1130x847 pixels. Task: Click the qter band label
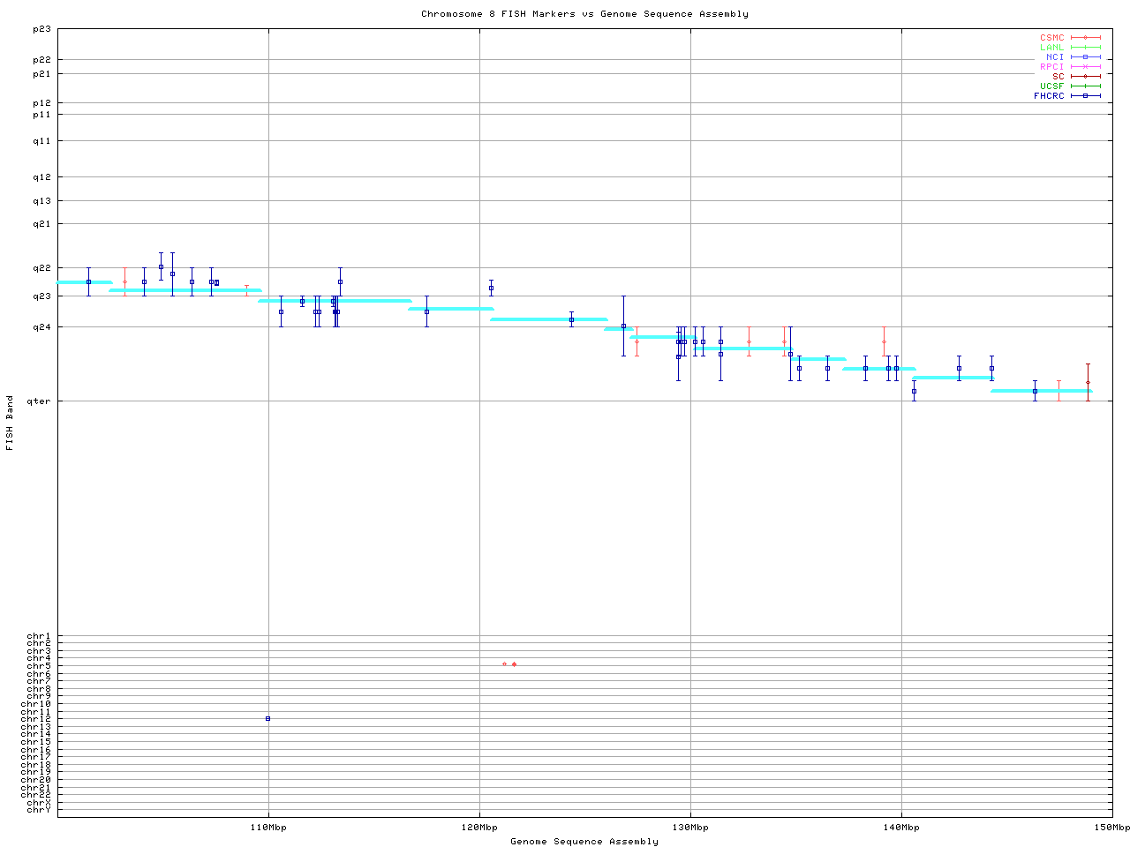tap(41, 401)
